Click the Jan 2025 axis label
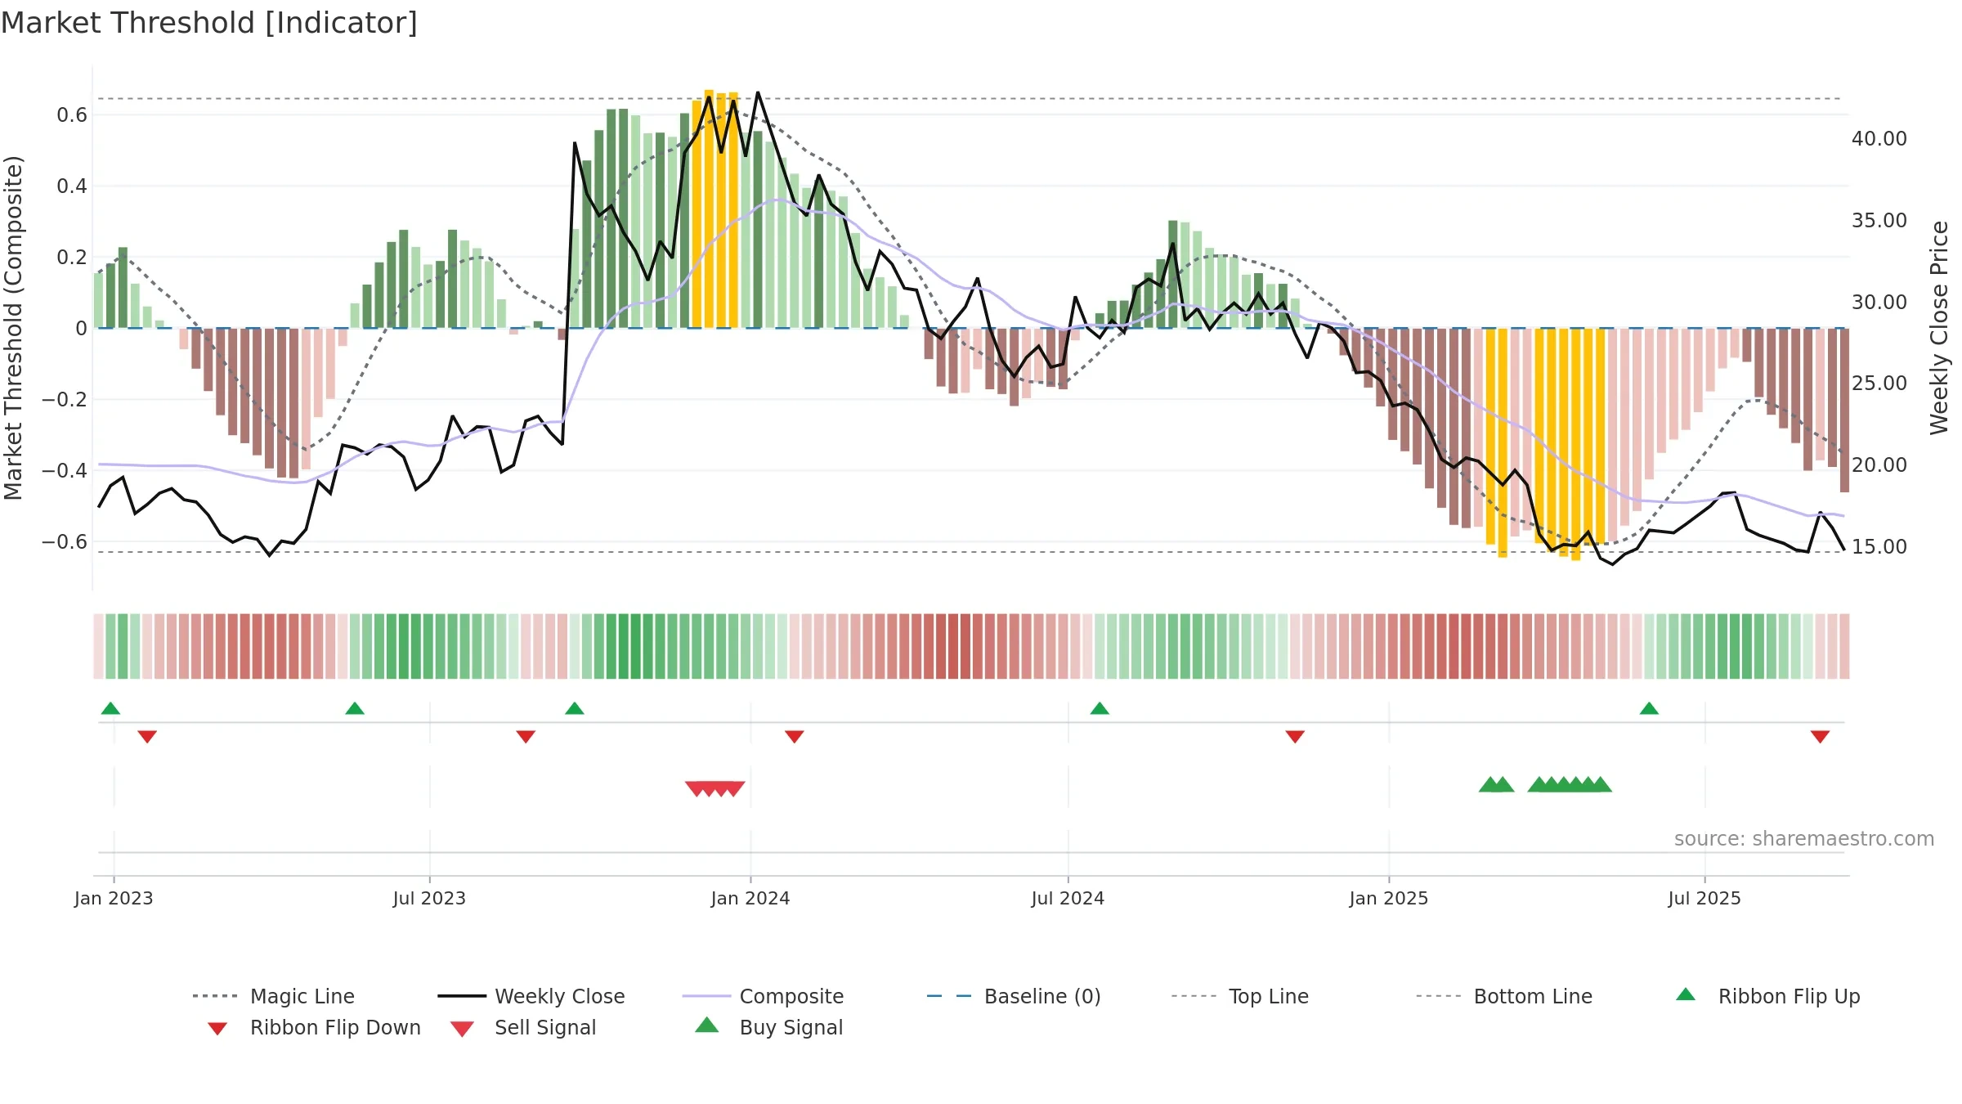 1389,898
